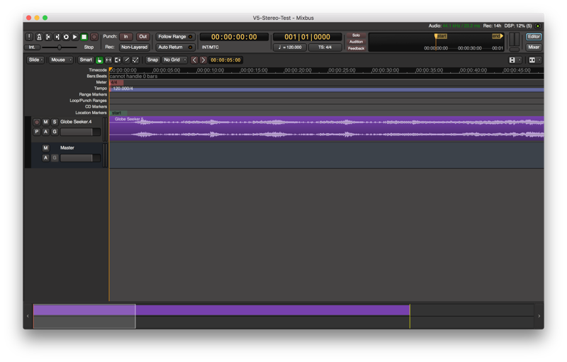This screenshot has height=362, width=567.
Task: Nudge backward with the left arrow icon
Action: pyautogui.click(x=194, y=60)
